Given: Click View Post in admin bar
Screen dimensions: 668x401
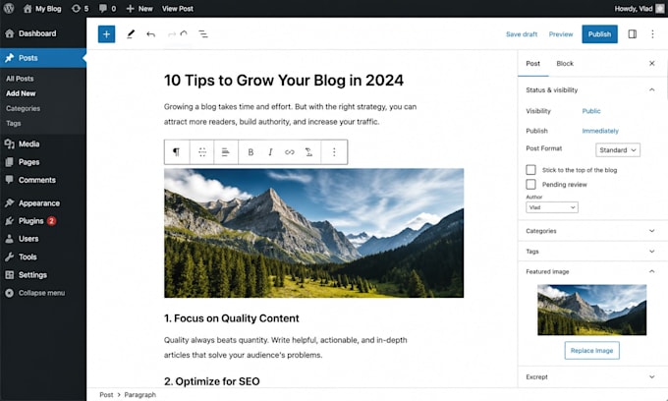Looking at the screenshot, I should [x=177, y=9].
